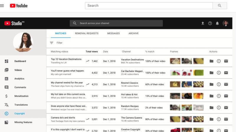
Task: Open account avatar in Studio header
Action: pos(225,23)
